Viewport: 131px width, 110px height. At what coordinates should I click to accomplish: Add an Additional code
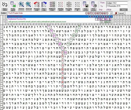52,6
